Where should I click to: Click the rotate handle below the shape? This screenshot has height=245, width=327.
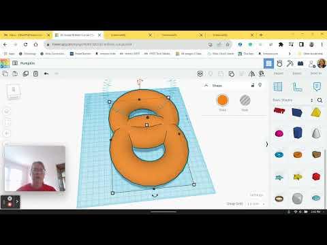[x=155, y=195]
